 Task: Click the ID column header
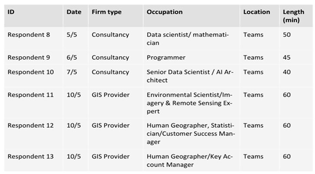pyautogui.click(x=11, y=12)
